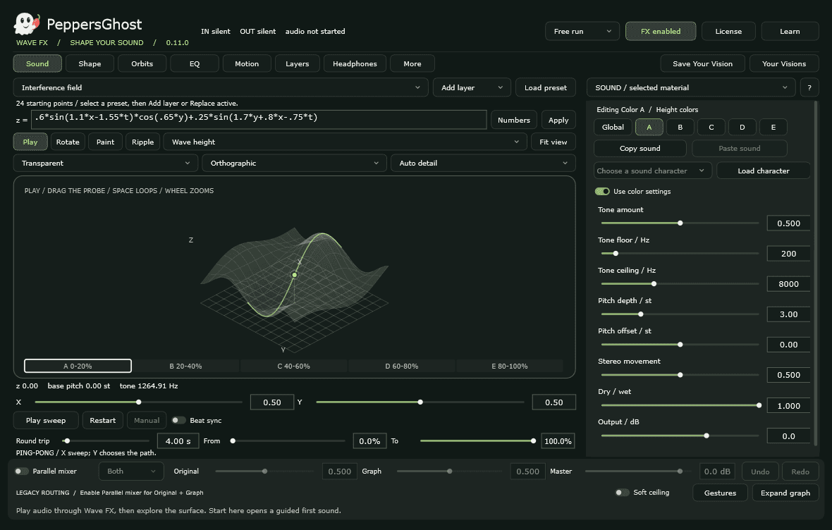Screen dimensions: 832x530
Task: Click the Copy sound button
Action: 640,149
